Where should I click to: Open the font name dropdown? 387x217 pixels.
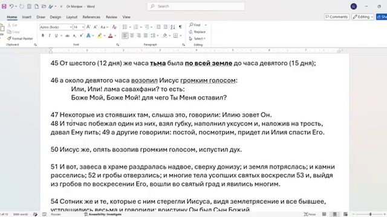click(x=71, y=27)
